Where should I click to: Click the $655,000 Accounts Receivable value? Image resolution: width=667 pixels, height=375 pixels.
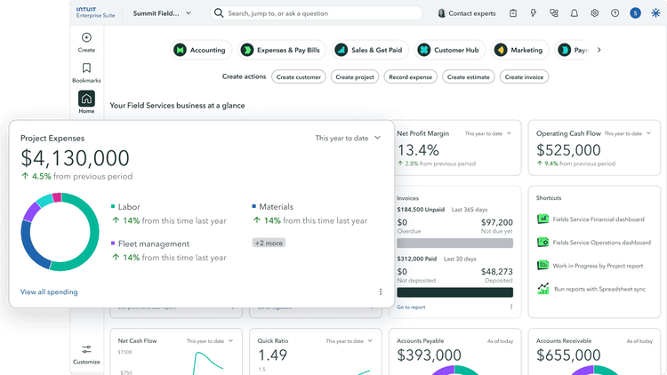coord(568,355)
